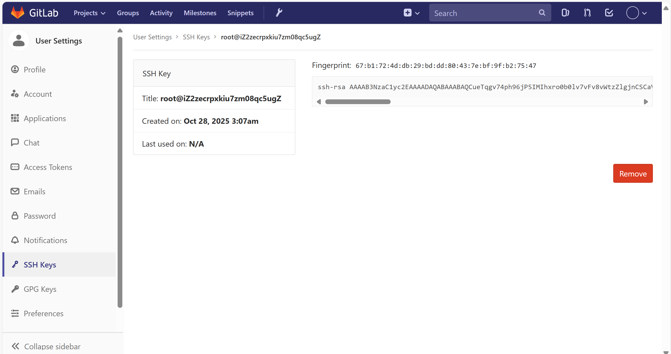Viewport: 671px width, 354px height.
Task: Open the admin area wrench icon
Action: pyautogui.click(x=279, y=13)
